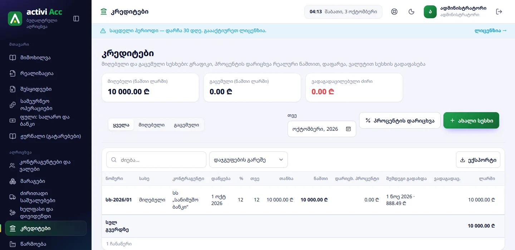515x250 pixels.
Task: Open ხელფასი და დივიდენდი
Action: tap(46, 212)
